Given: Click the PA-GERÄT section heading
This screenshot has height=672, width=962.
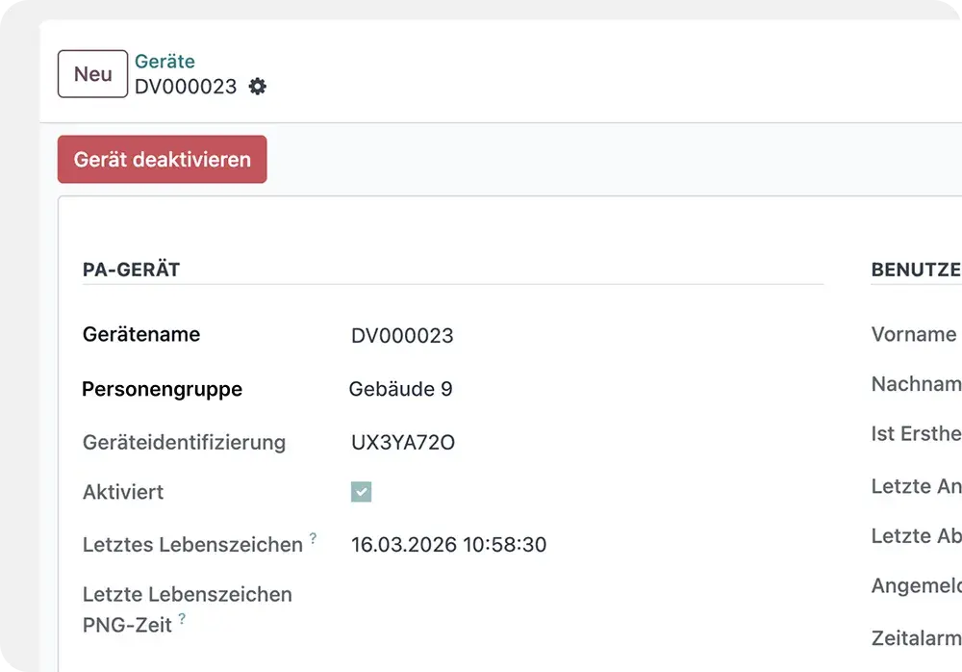Looking at the screenshot, I should click(131, 270).
